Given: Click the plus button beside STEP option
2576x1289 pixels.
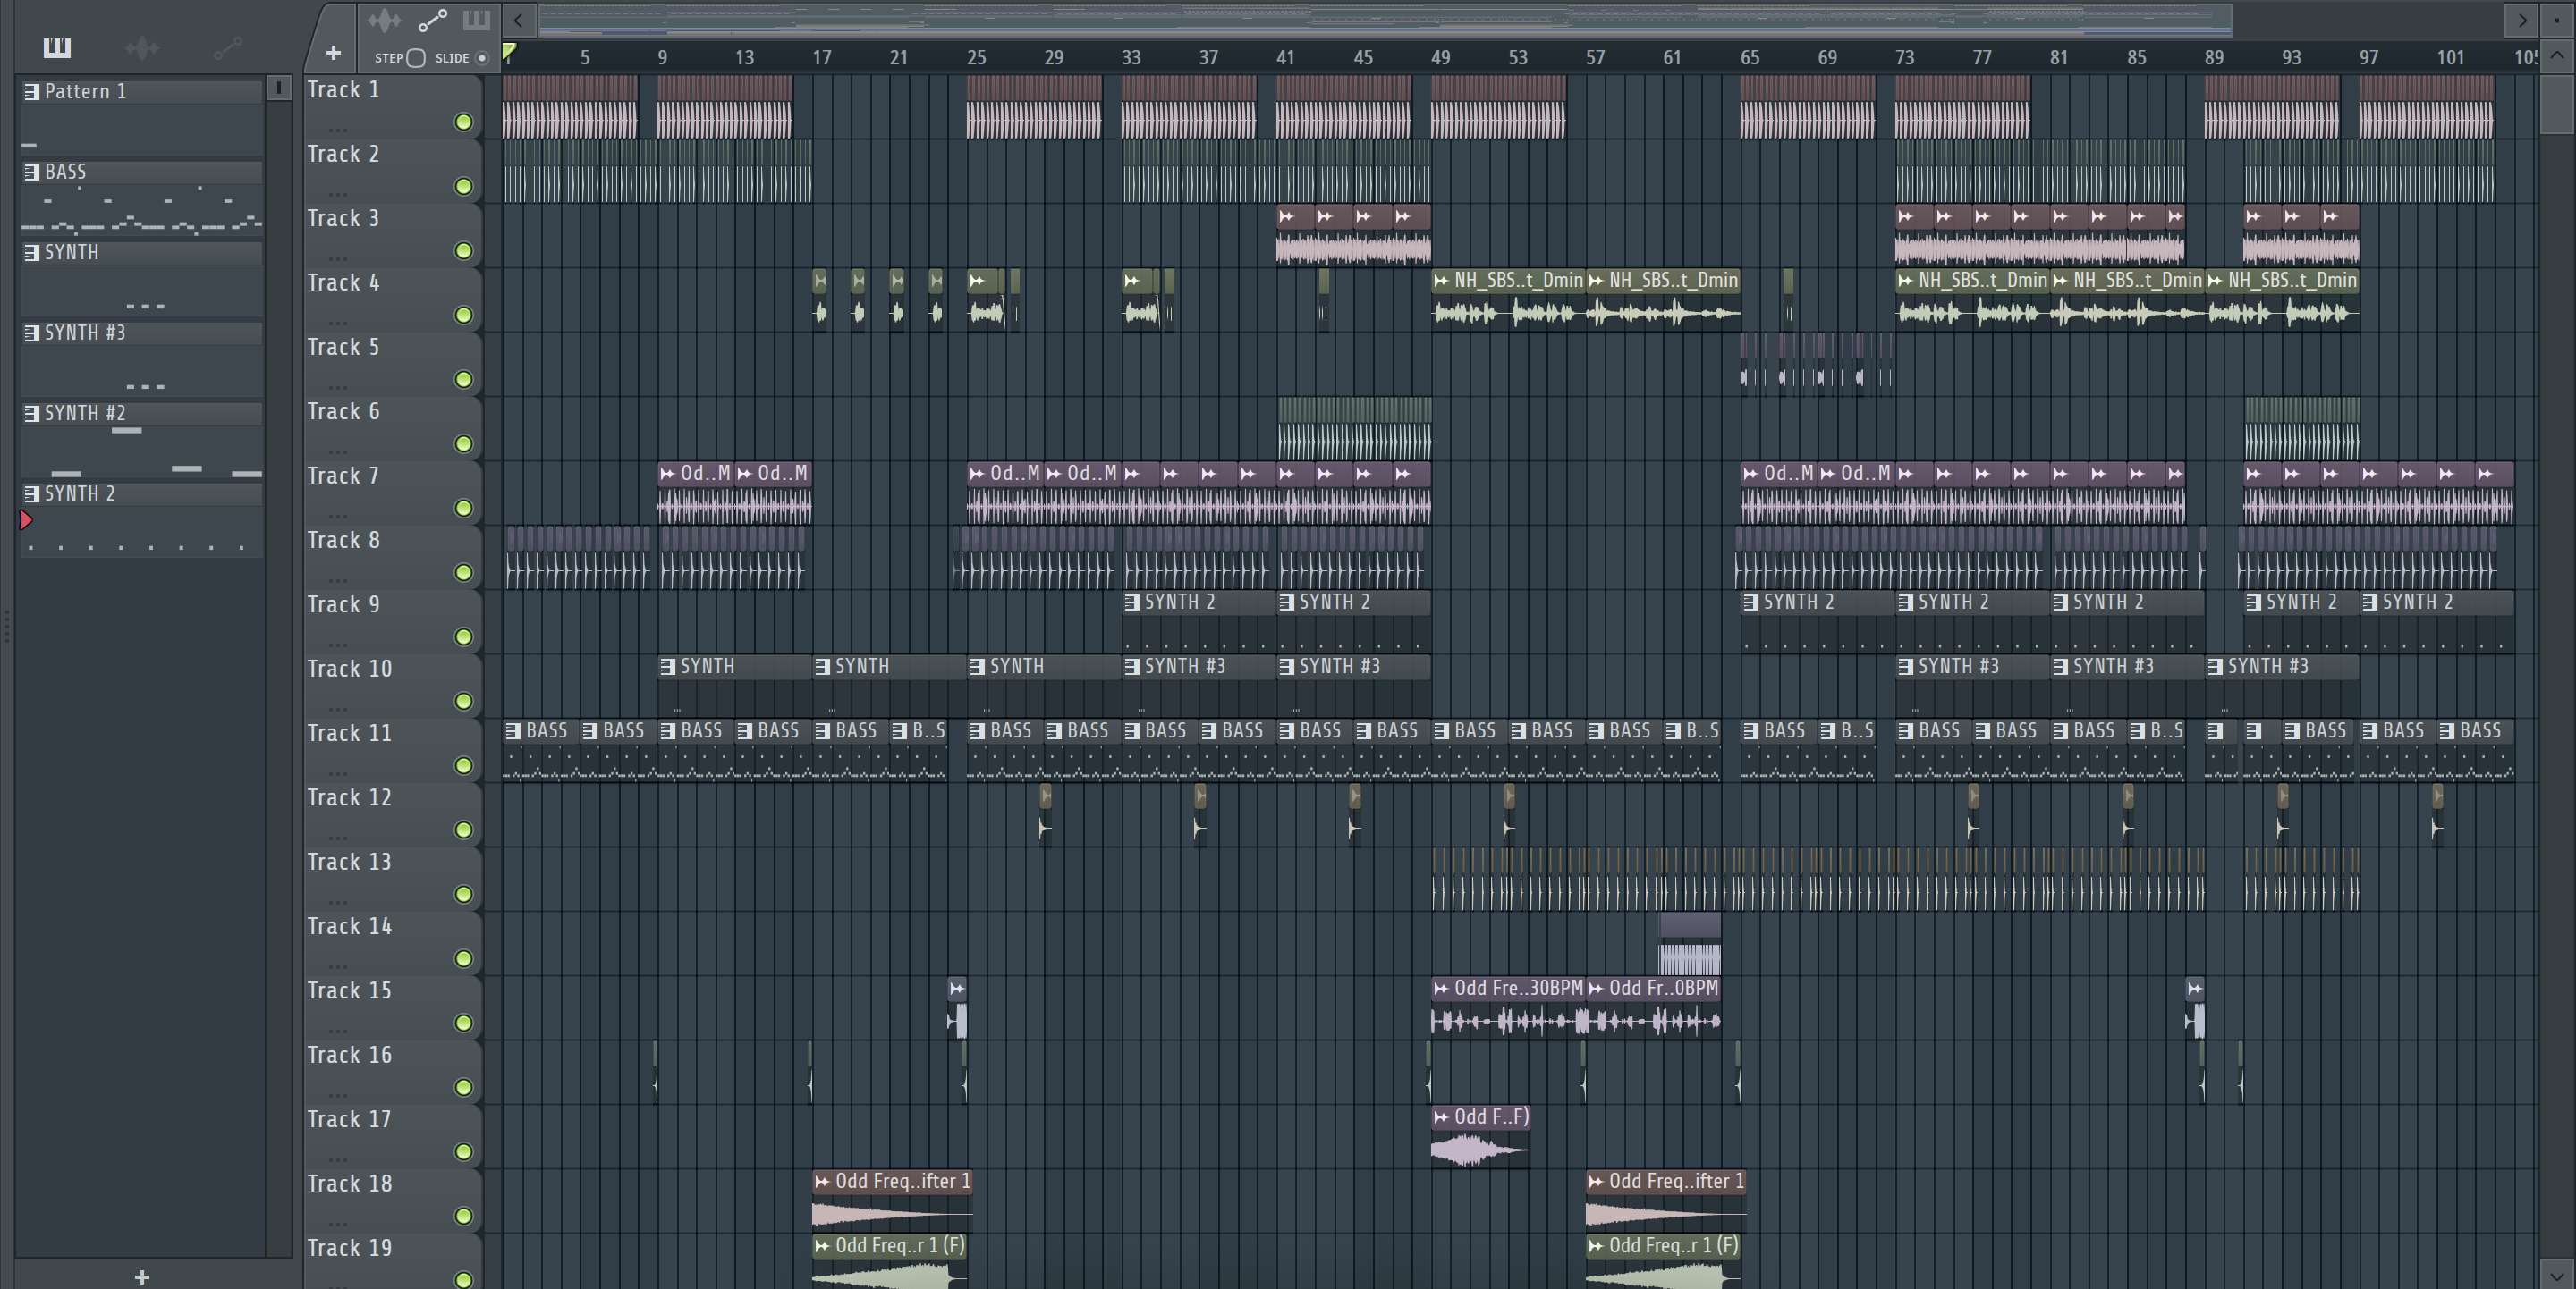Looking at the screenshot, I should point(333,53).
